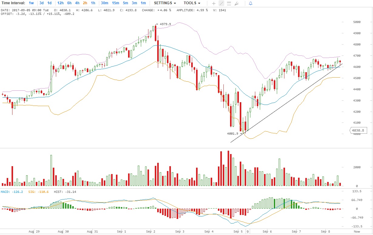
Task: Pick the 15m time interval
Action: [115, 3]
